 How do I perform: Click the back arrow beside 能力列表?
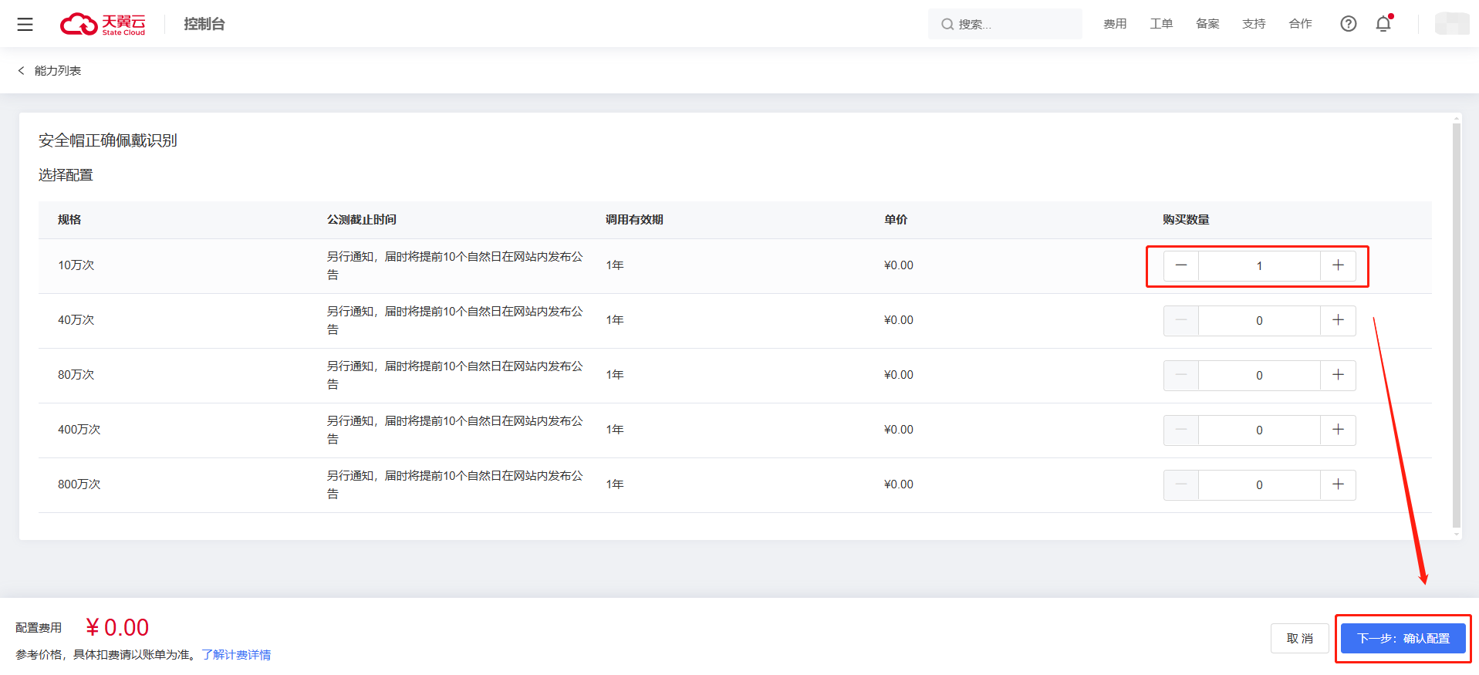[21, 70]
